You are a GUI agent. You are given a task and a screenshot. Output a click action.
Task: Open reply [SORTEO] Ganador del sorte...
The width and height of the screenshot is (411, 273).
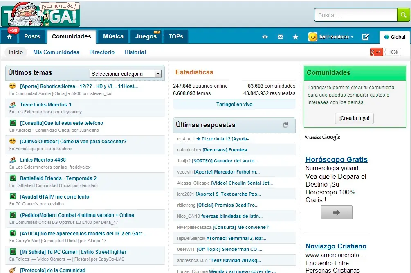(225, 161)
